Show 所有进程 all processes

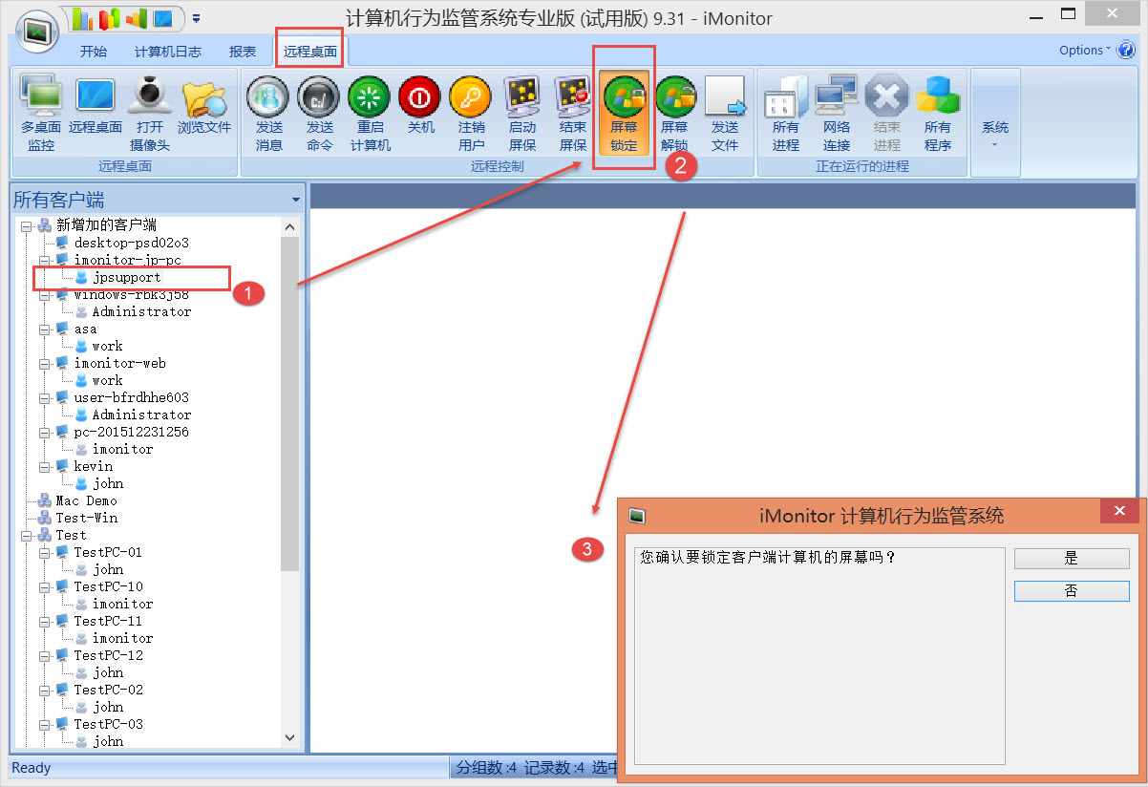coord(786,116)
